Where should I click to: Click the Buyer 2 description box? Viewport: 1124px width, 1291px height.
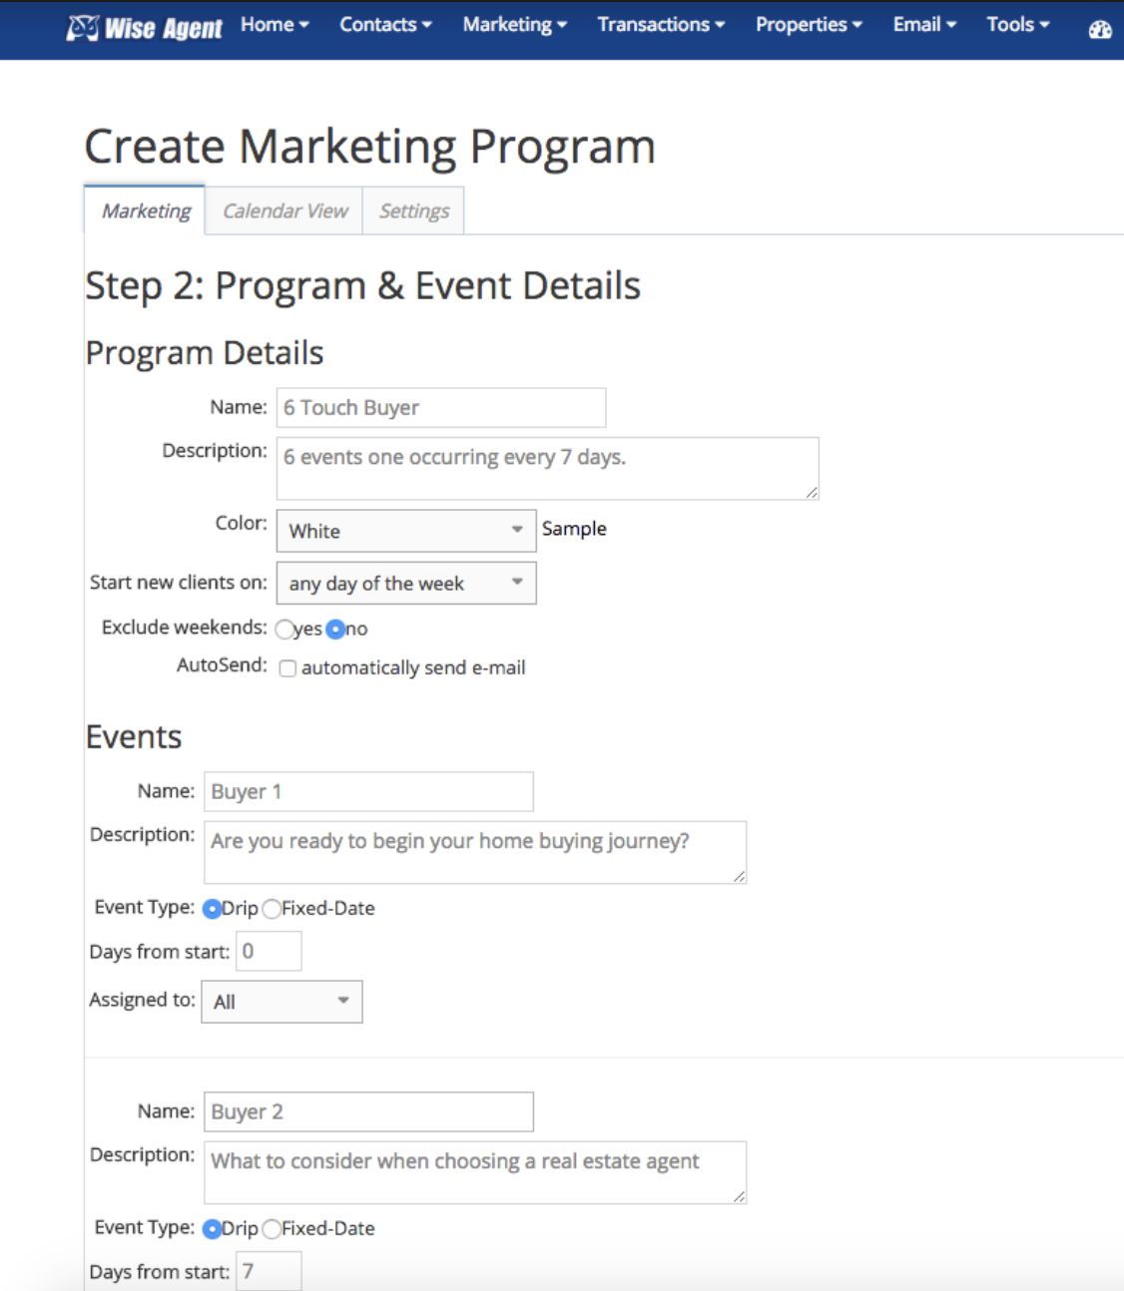(474, 1172)
